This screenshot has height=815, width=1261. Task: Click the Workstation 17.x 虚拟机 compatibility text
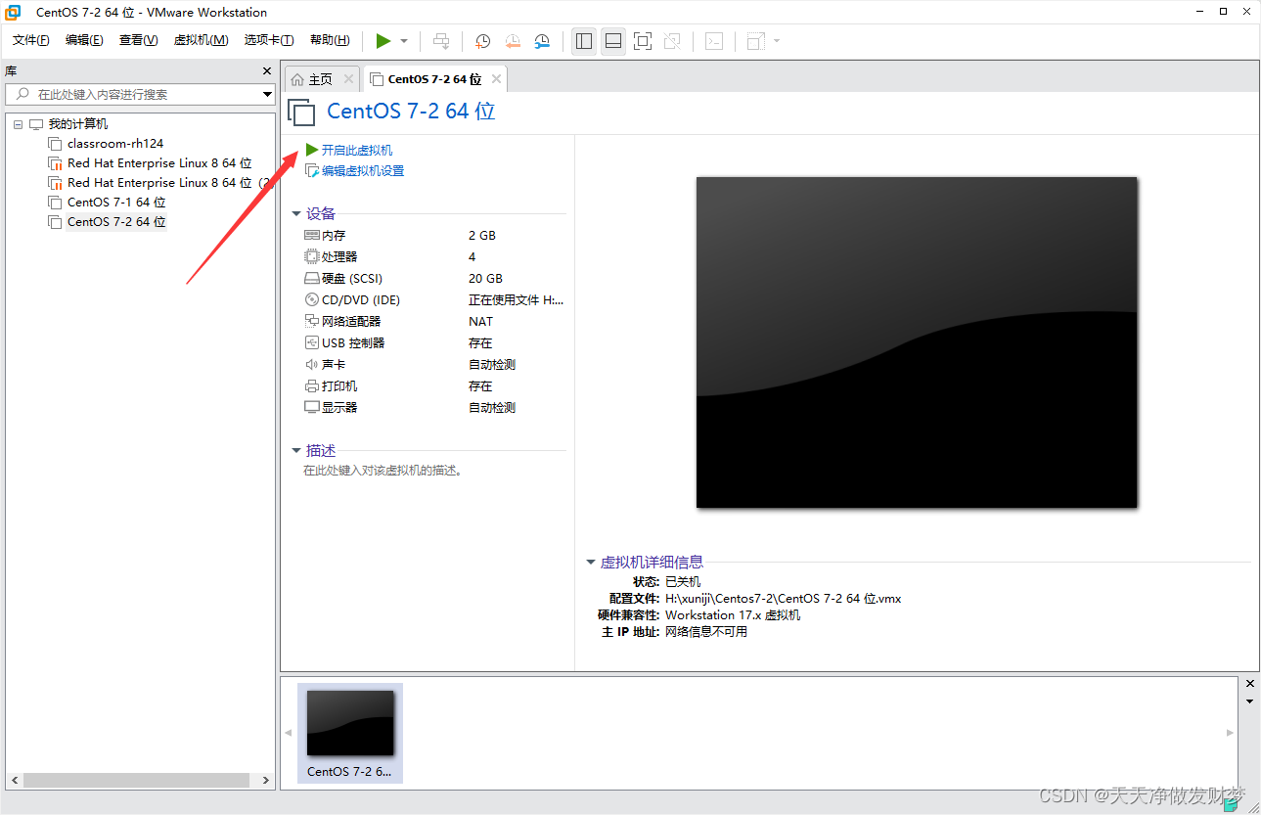[x=733, y=615]
